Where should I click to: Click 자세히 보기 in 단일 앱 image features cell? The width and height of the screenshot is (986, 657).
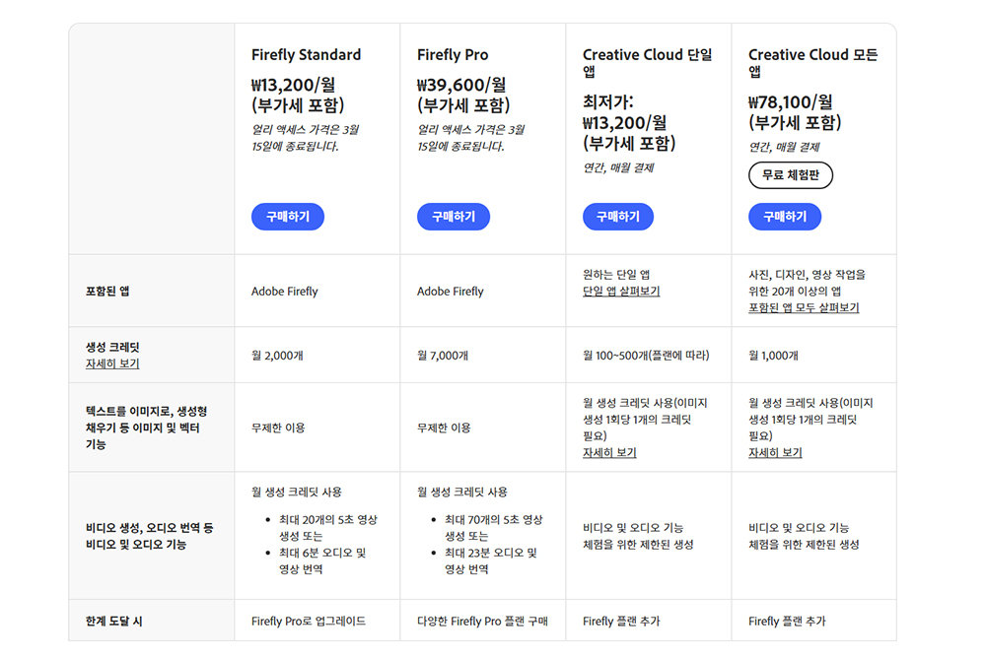tap(609, 452)
